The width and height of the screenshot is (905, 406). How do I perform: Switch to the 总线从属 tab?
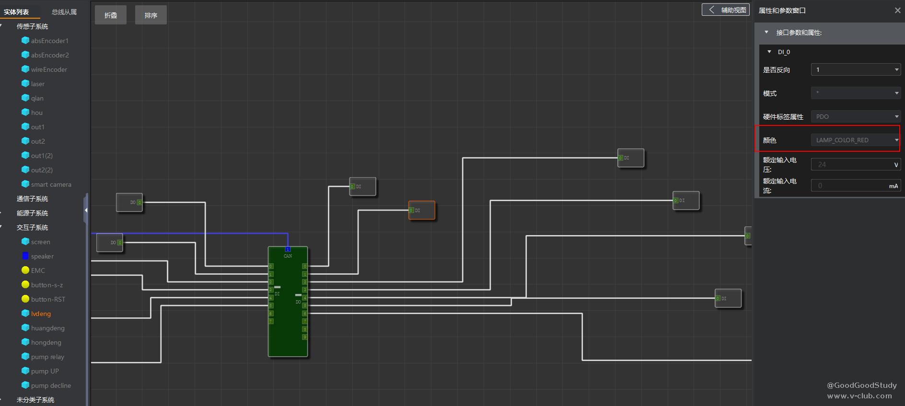point(64,12)
